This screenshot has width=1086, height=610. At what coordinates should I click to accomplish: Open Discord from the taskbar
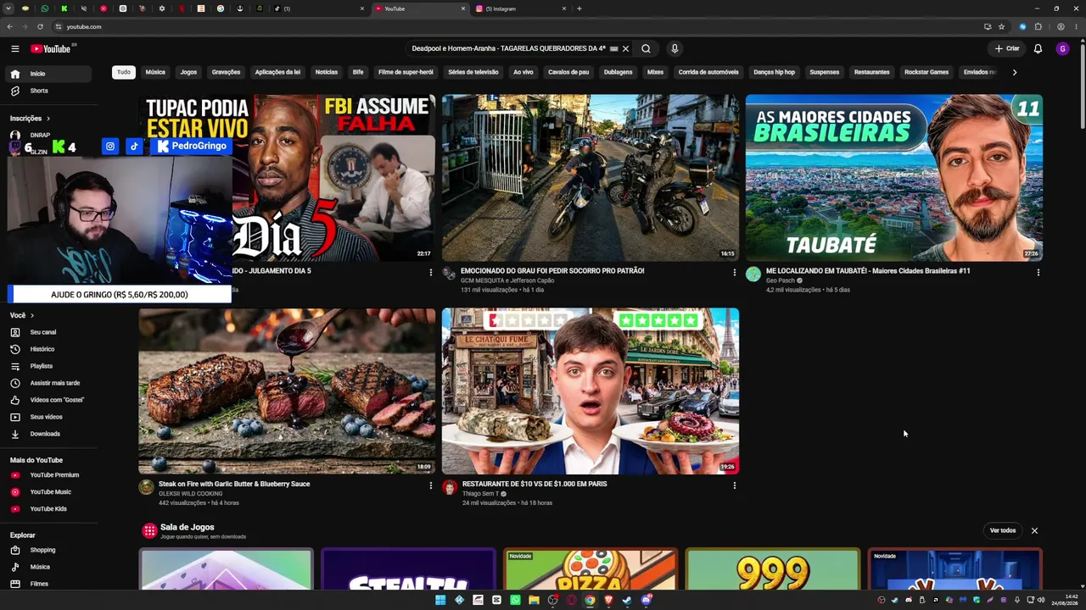(x=646, y=600)
